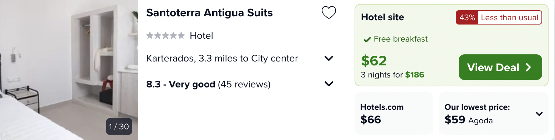Click the five-star hotel rating icons
The width and height of the screenshot is (555, 140).
pyautogui.click(x=166, y=36)
